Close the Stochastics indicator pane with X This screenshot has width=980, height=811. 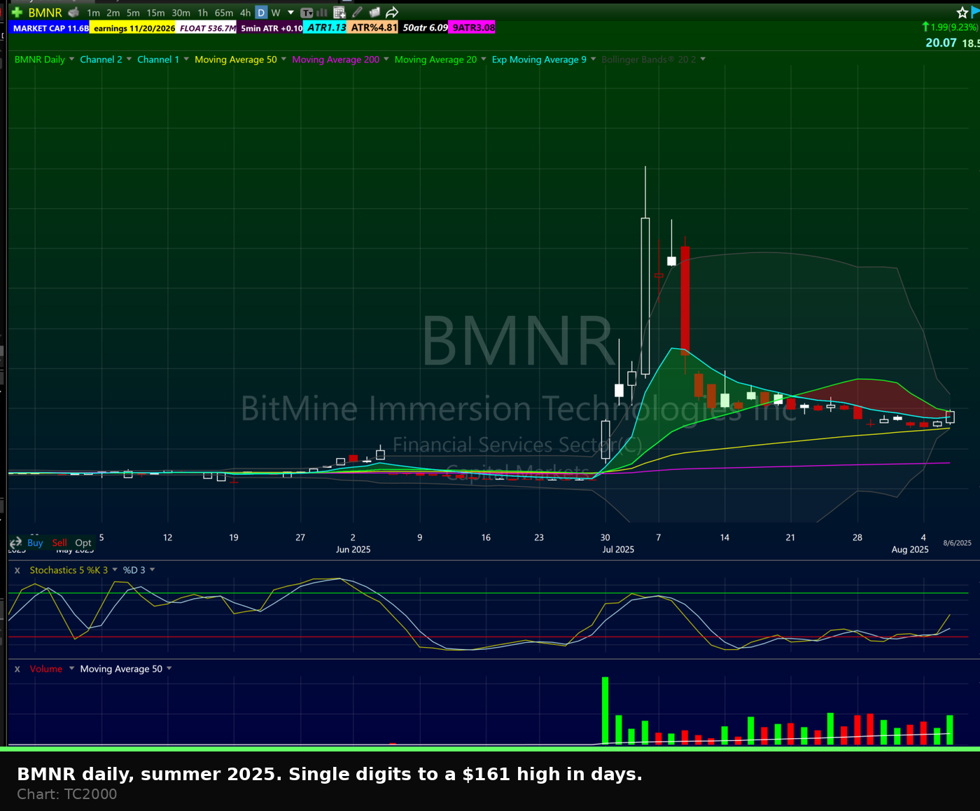coord(17,571)
